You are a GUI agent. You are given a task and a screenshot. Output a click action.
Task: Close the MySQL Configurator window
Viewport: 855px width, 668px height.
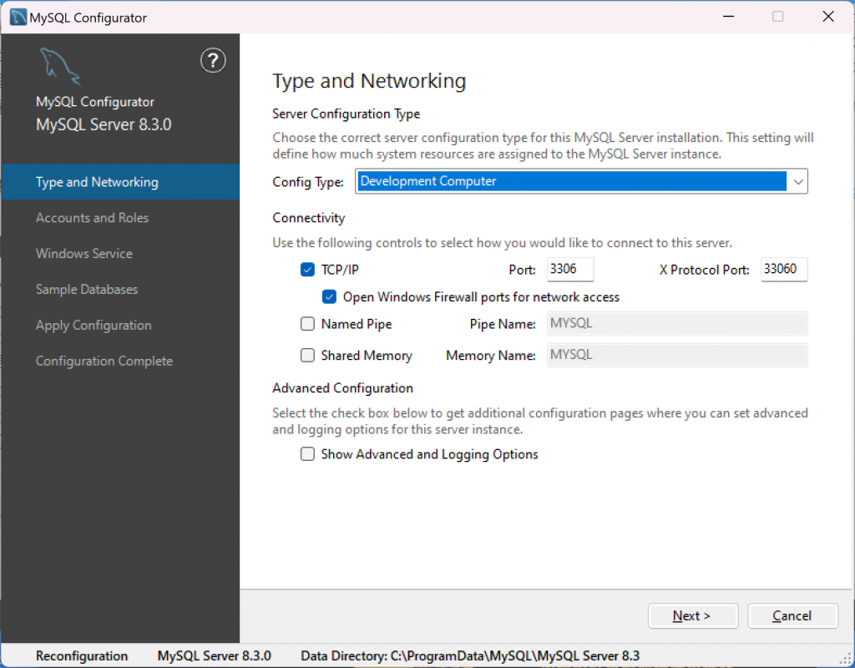click(x=828, y=17)
